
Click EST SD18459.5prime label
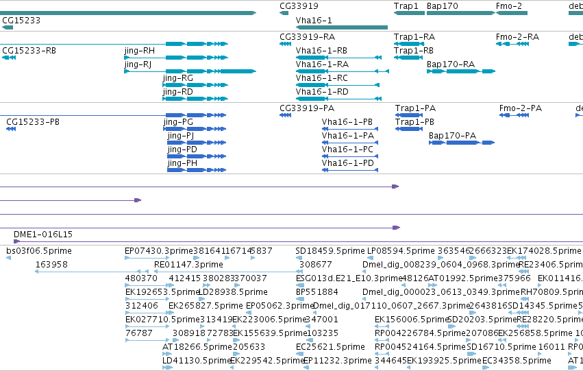[330, 251]
